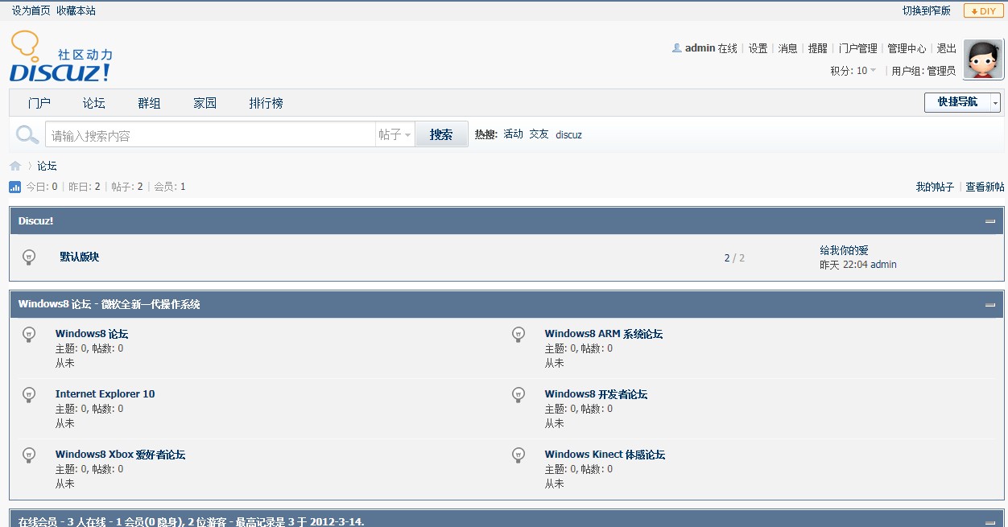Open 管理中心 link
This screenshot has width=1008, height=527.
click(907, 48)
